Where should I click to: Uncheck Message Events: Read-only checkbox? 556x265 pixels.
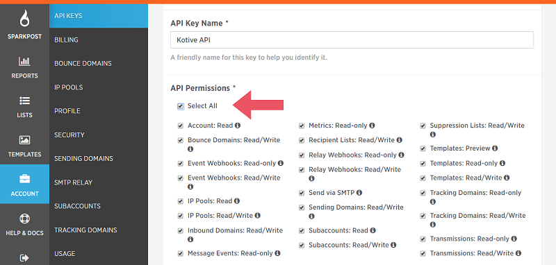(x=181, y=254)
